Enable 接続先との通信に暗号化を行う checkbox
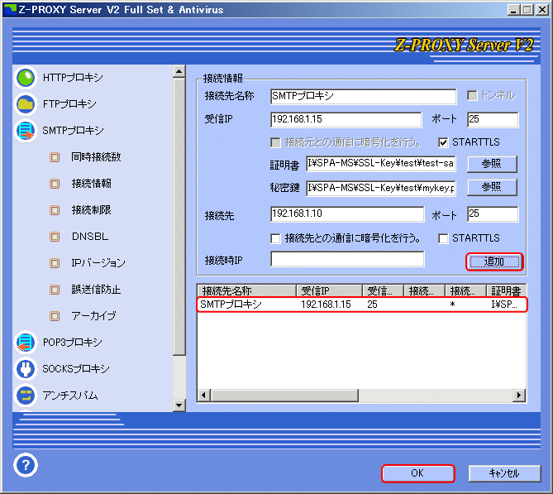 (275, 238)
